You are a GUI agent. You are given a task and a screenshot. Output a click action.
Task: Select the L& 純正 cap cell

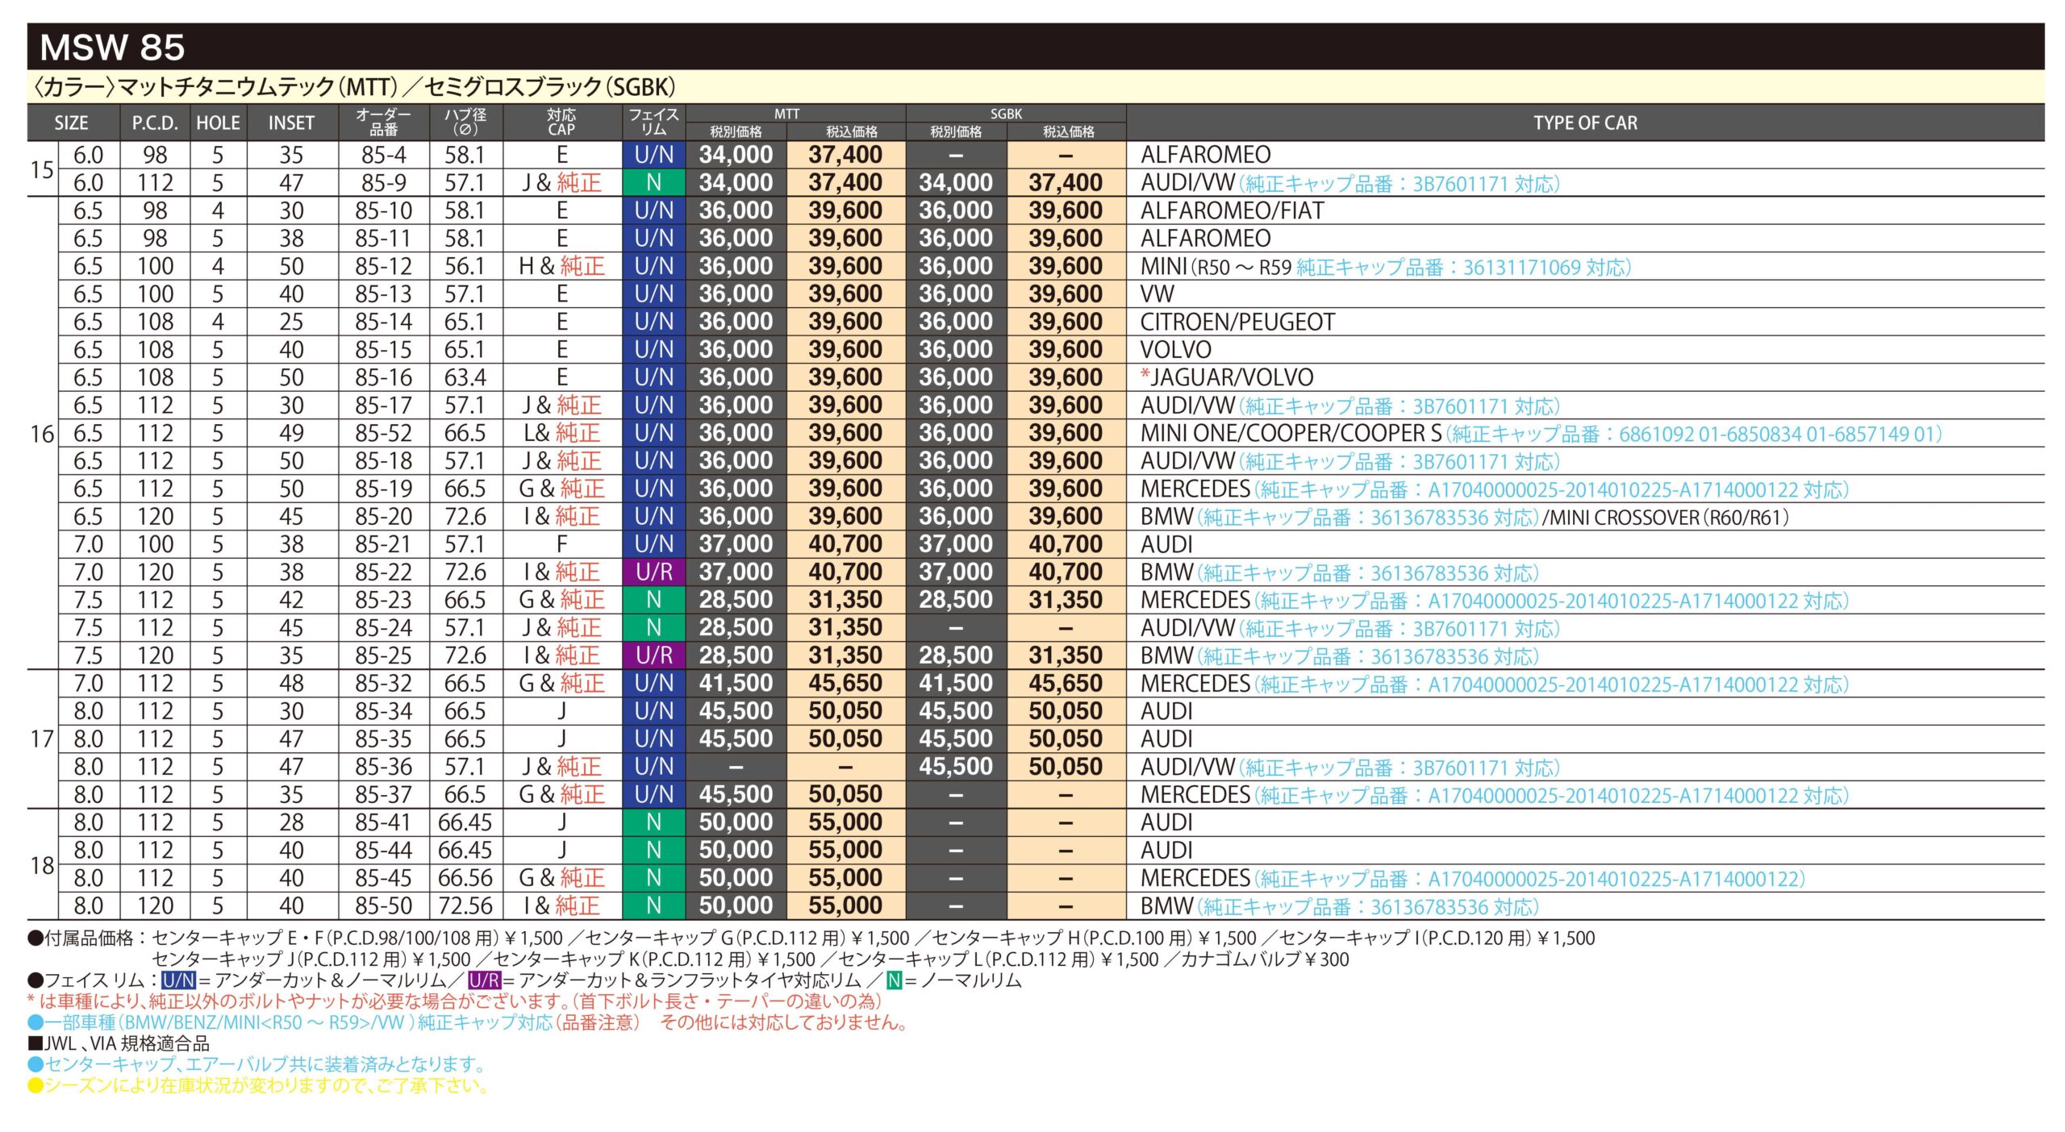[561, 433]
